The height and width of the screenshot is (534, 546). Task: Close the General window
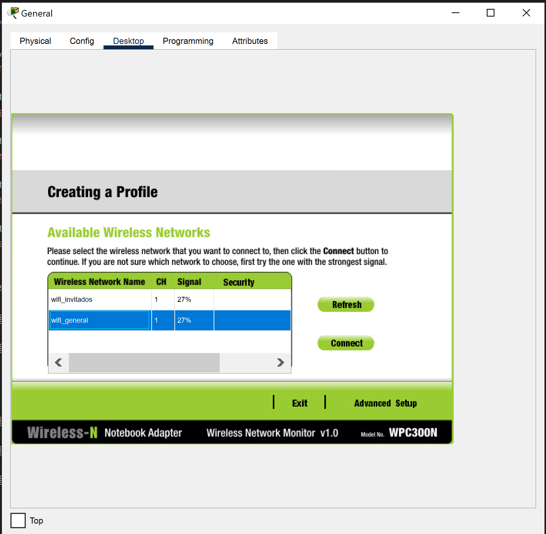[526, 13]
